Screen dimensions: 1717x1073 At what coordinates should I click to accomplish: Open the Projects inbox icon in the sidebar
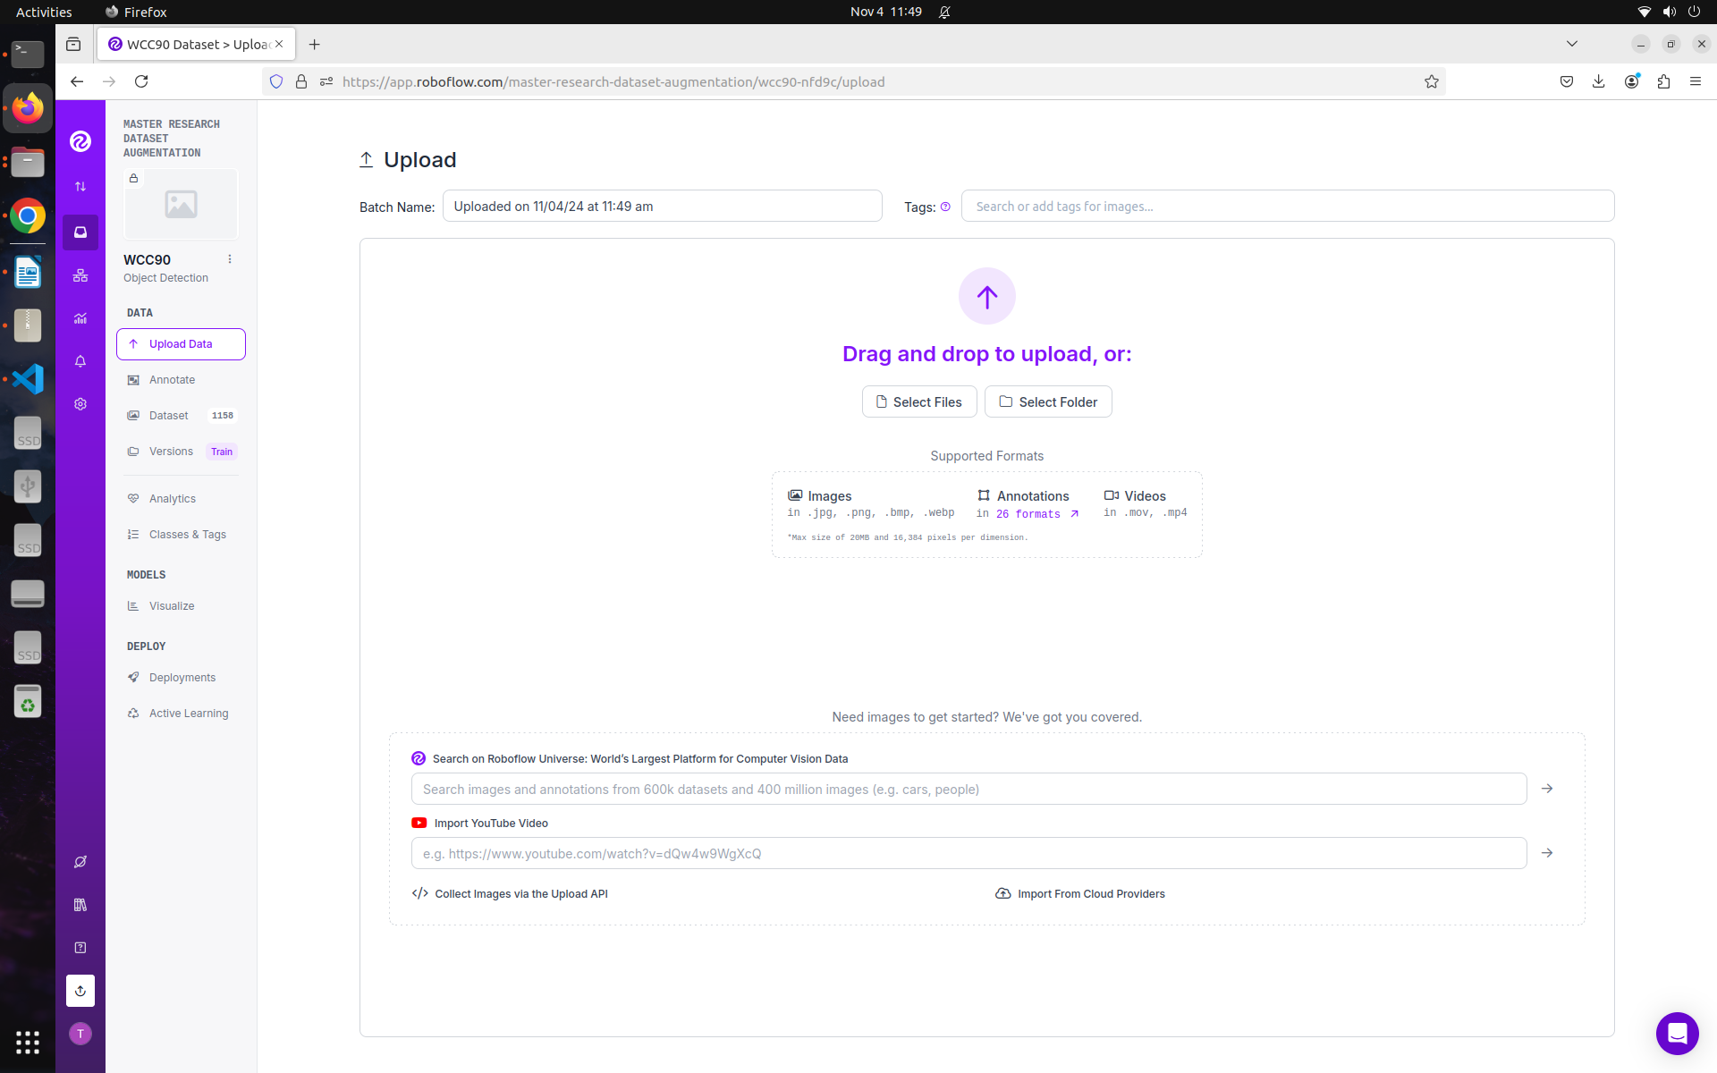[x=80, y=232]
